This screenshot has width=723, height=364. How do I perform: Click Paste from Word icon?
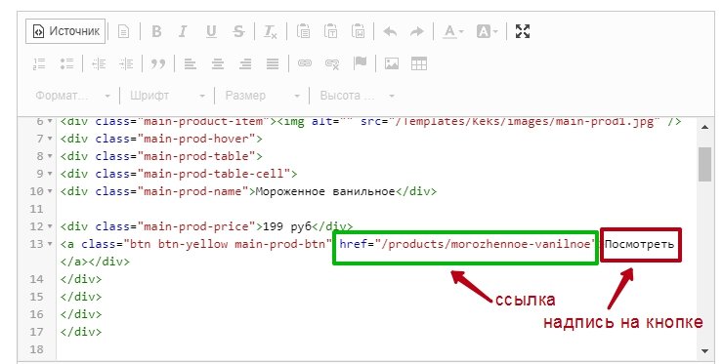[359, 32]
